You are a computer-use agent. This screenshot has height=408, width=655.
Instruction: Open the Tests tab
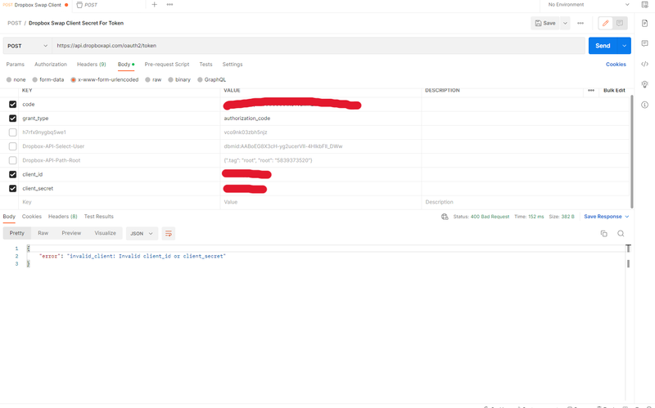pos(206,65)
